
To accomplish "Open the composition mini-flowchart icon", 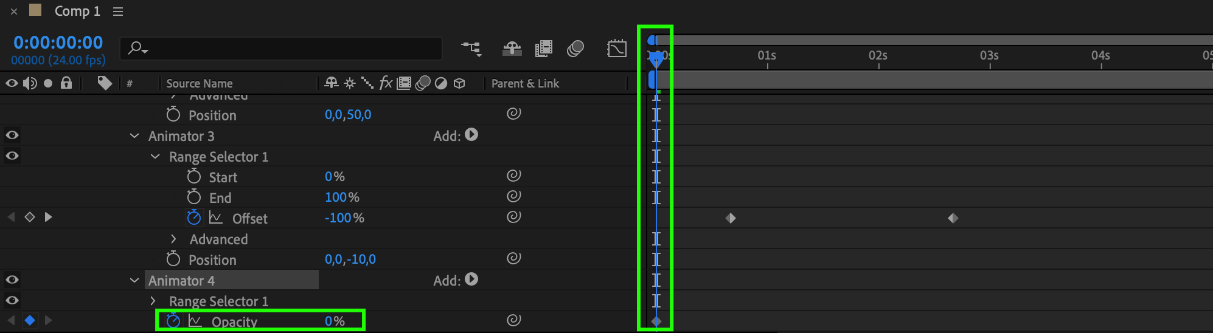I will click(471, 49).
